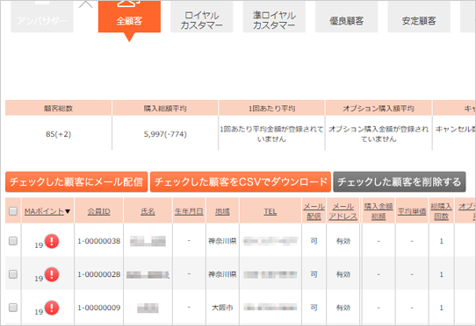Switch to ロイヤルカスタマー tab

click(202, 17)
